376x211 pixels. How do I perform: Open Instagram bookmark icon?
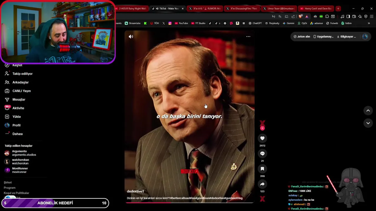170,23
